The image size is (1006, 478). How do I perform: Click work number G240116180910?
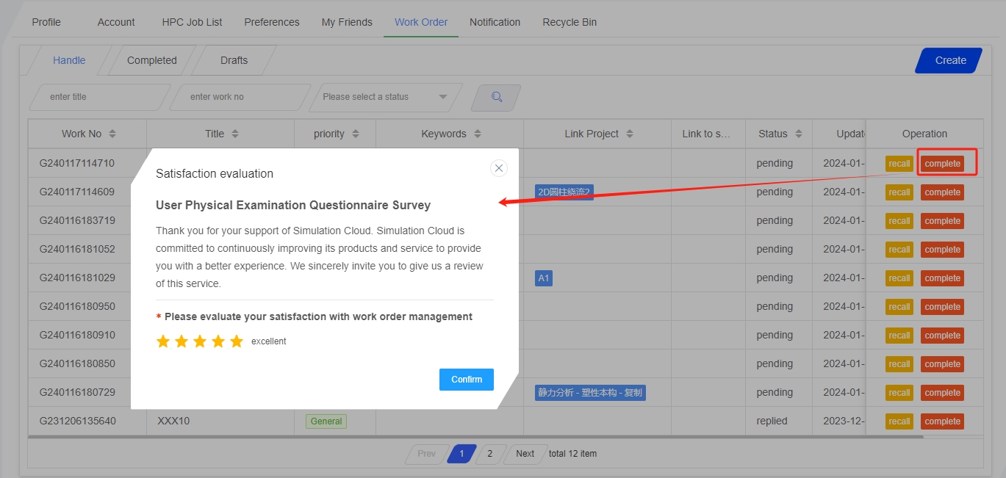point(77,336)
